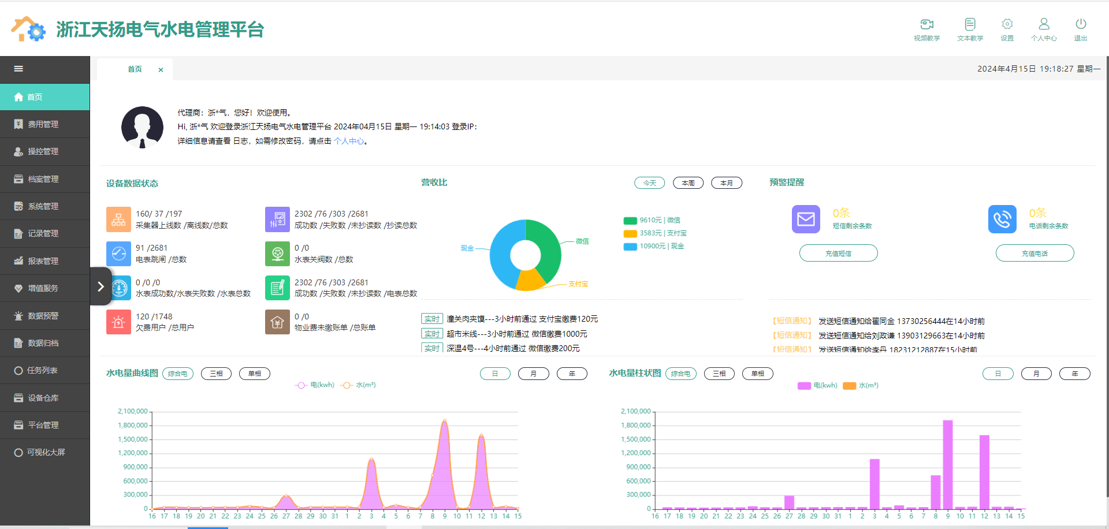The height and width of the screenshot is (529, 1109).
Task: Open the 个人中心 link in greeting
Action: point(349,141)
